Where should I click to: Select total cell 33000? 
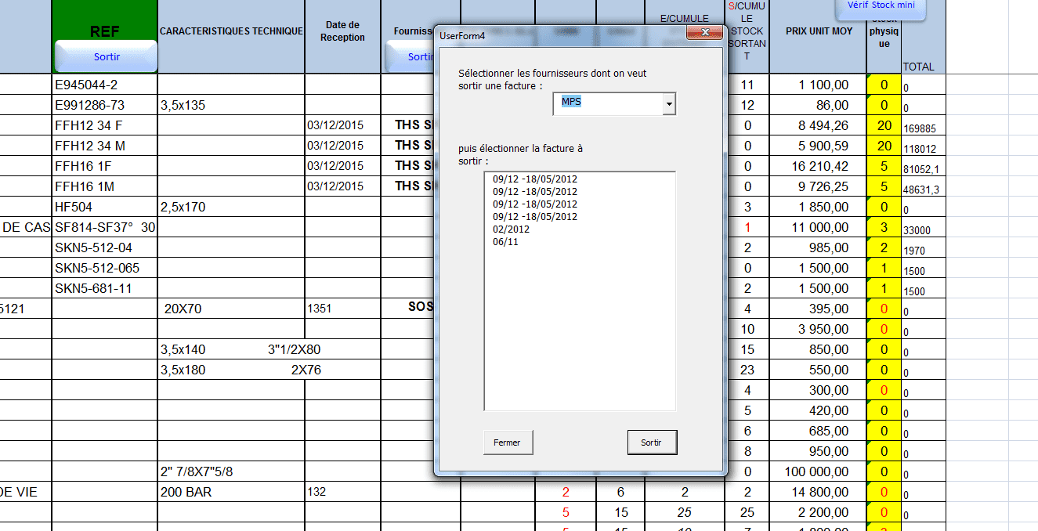[924, 227]
